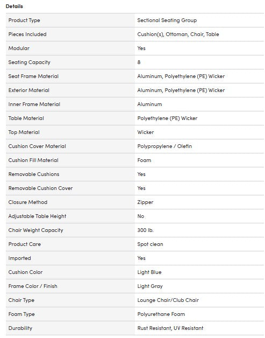Viewport: 265px width, 338px height.
Task: Select the Top Material Wicker value
Action: 146,132
